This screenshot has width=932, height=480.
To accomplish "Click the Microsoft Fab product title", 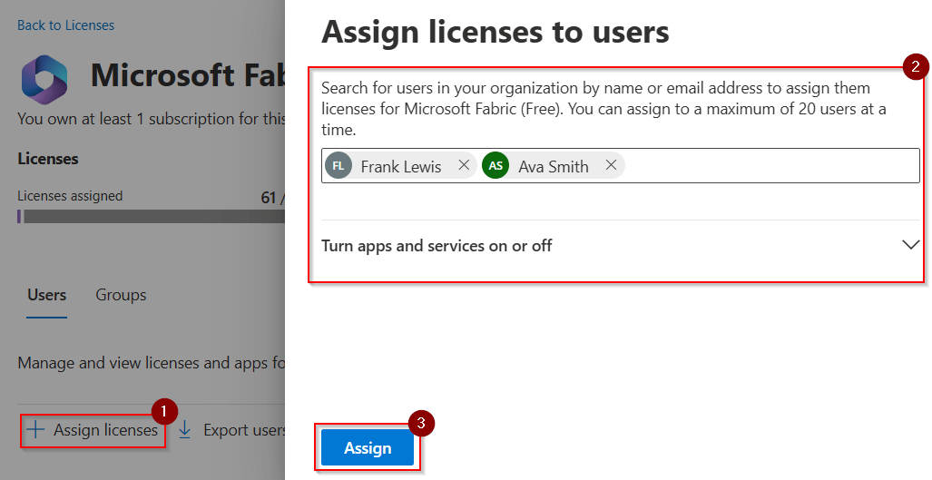I will tap(188, 75).
